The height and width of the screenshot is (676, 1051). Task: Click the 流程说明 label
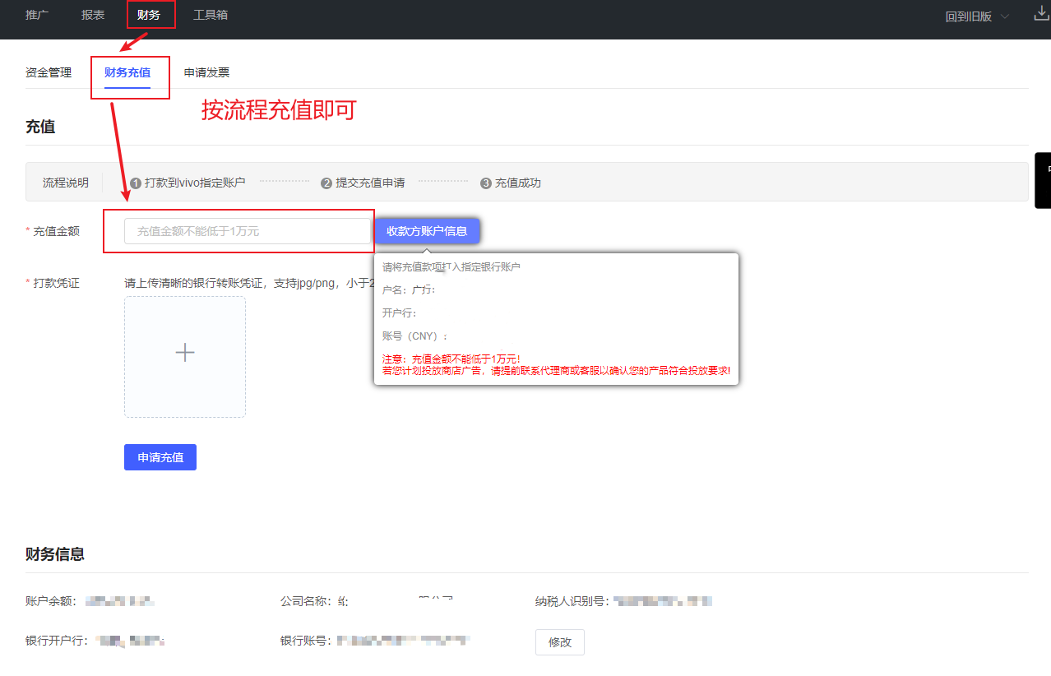click(x=66, y=183)
